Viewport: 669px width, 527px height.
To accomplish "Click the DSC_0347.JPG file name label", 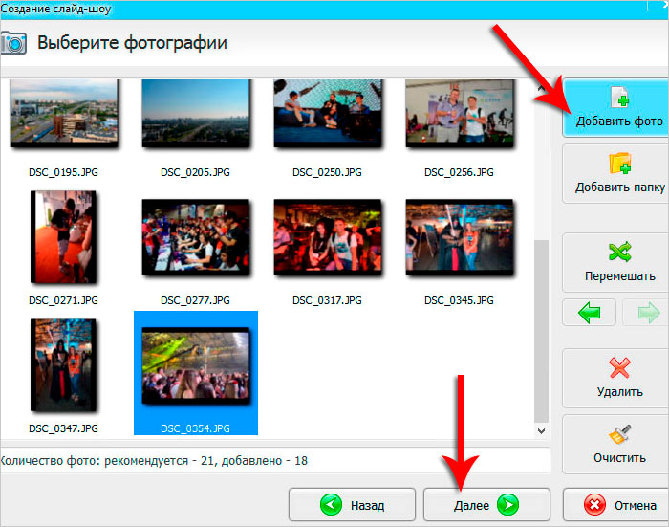I will pos(63,428).
